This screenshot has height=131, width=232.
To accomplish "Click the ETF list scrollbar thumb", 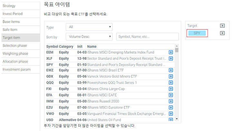I will point(177,50).
